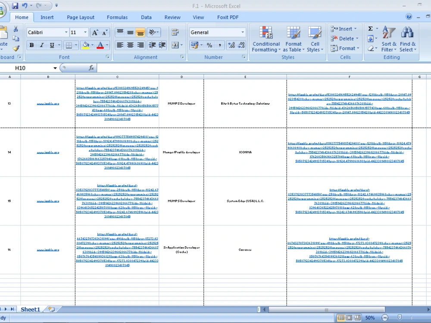Open borders button in Font group
The image size is (431, 323).
coord(69,45)
